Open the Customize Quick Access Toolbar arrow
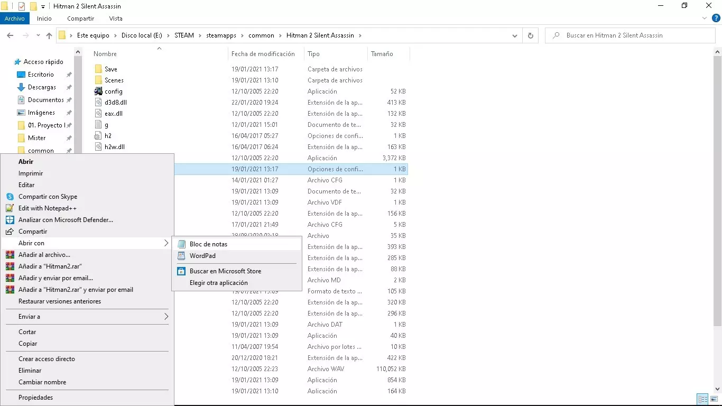This screenshot has width=722, height=406. [x=43, y=7]
